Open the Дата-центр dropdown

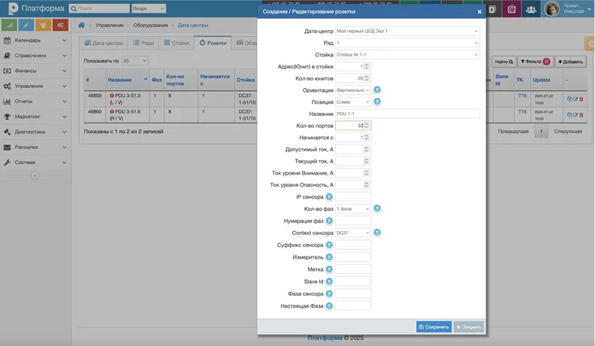tap(407, 31)
